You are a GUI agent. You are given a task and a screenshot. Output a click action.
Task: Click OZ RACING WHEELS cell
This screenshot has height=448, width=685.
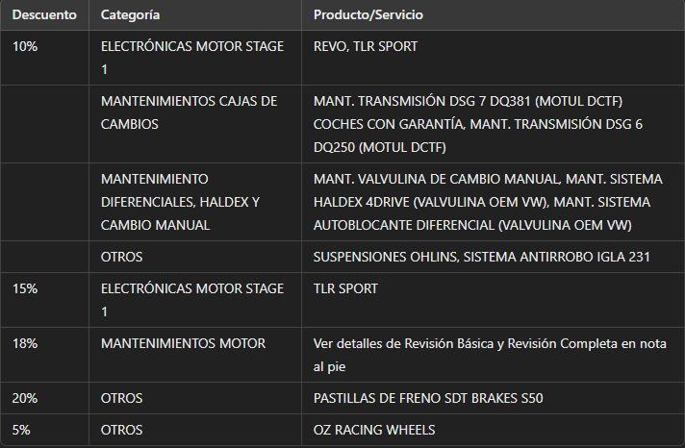(493, 430)
